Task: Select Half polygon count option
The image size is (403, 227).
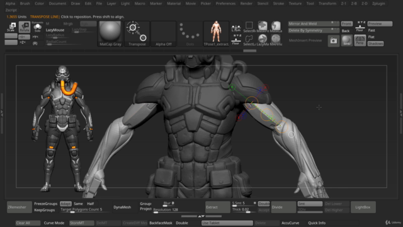Action: [91, 204]
